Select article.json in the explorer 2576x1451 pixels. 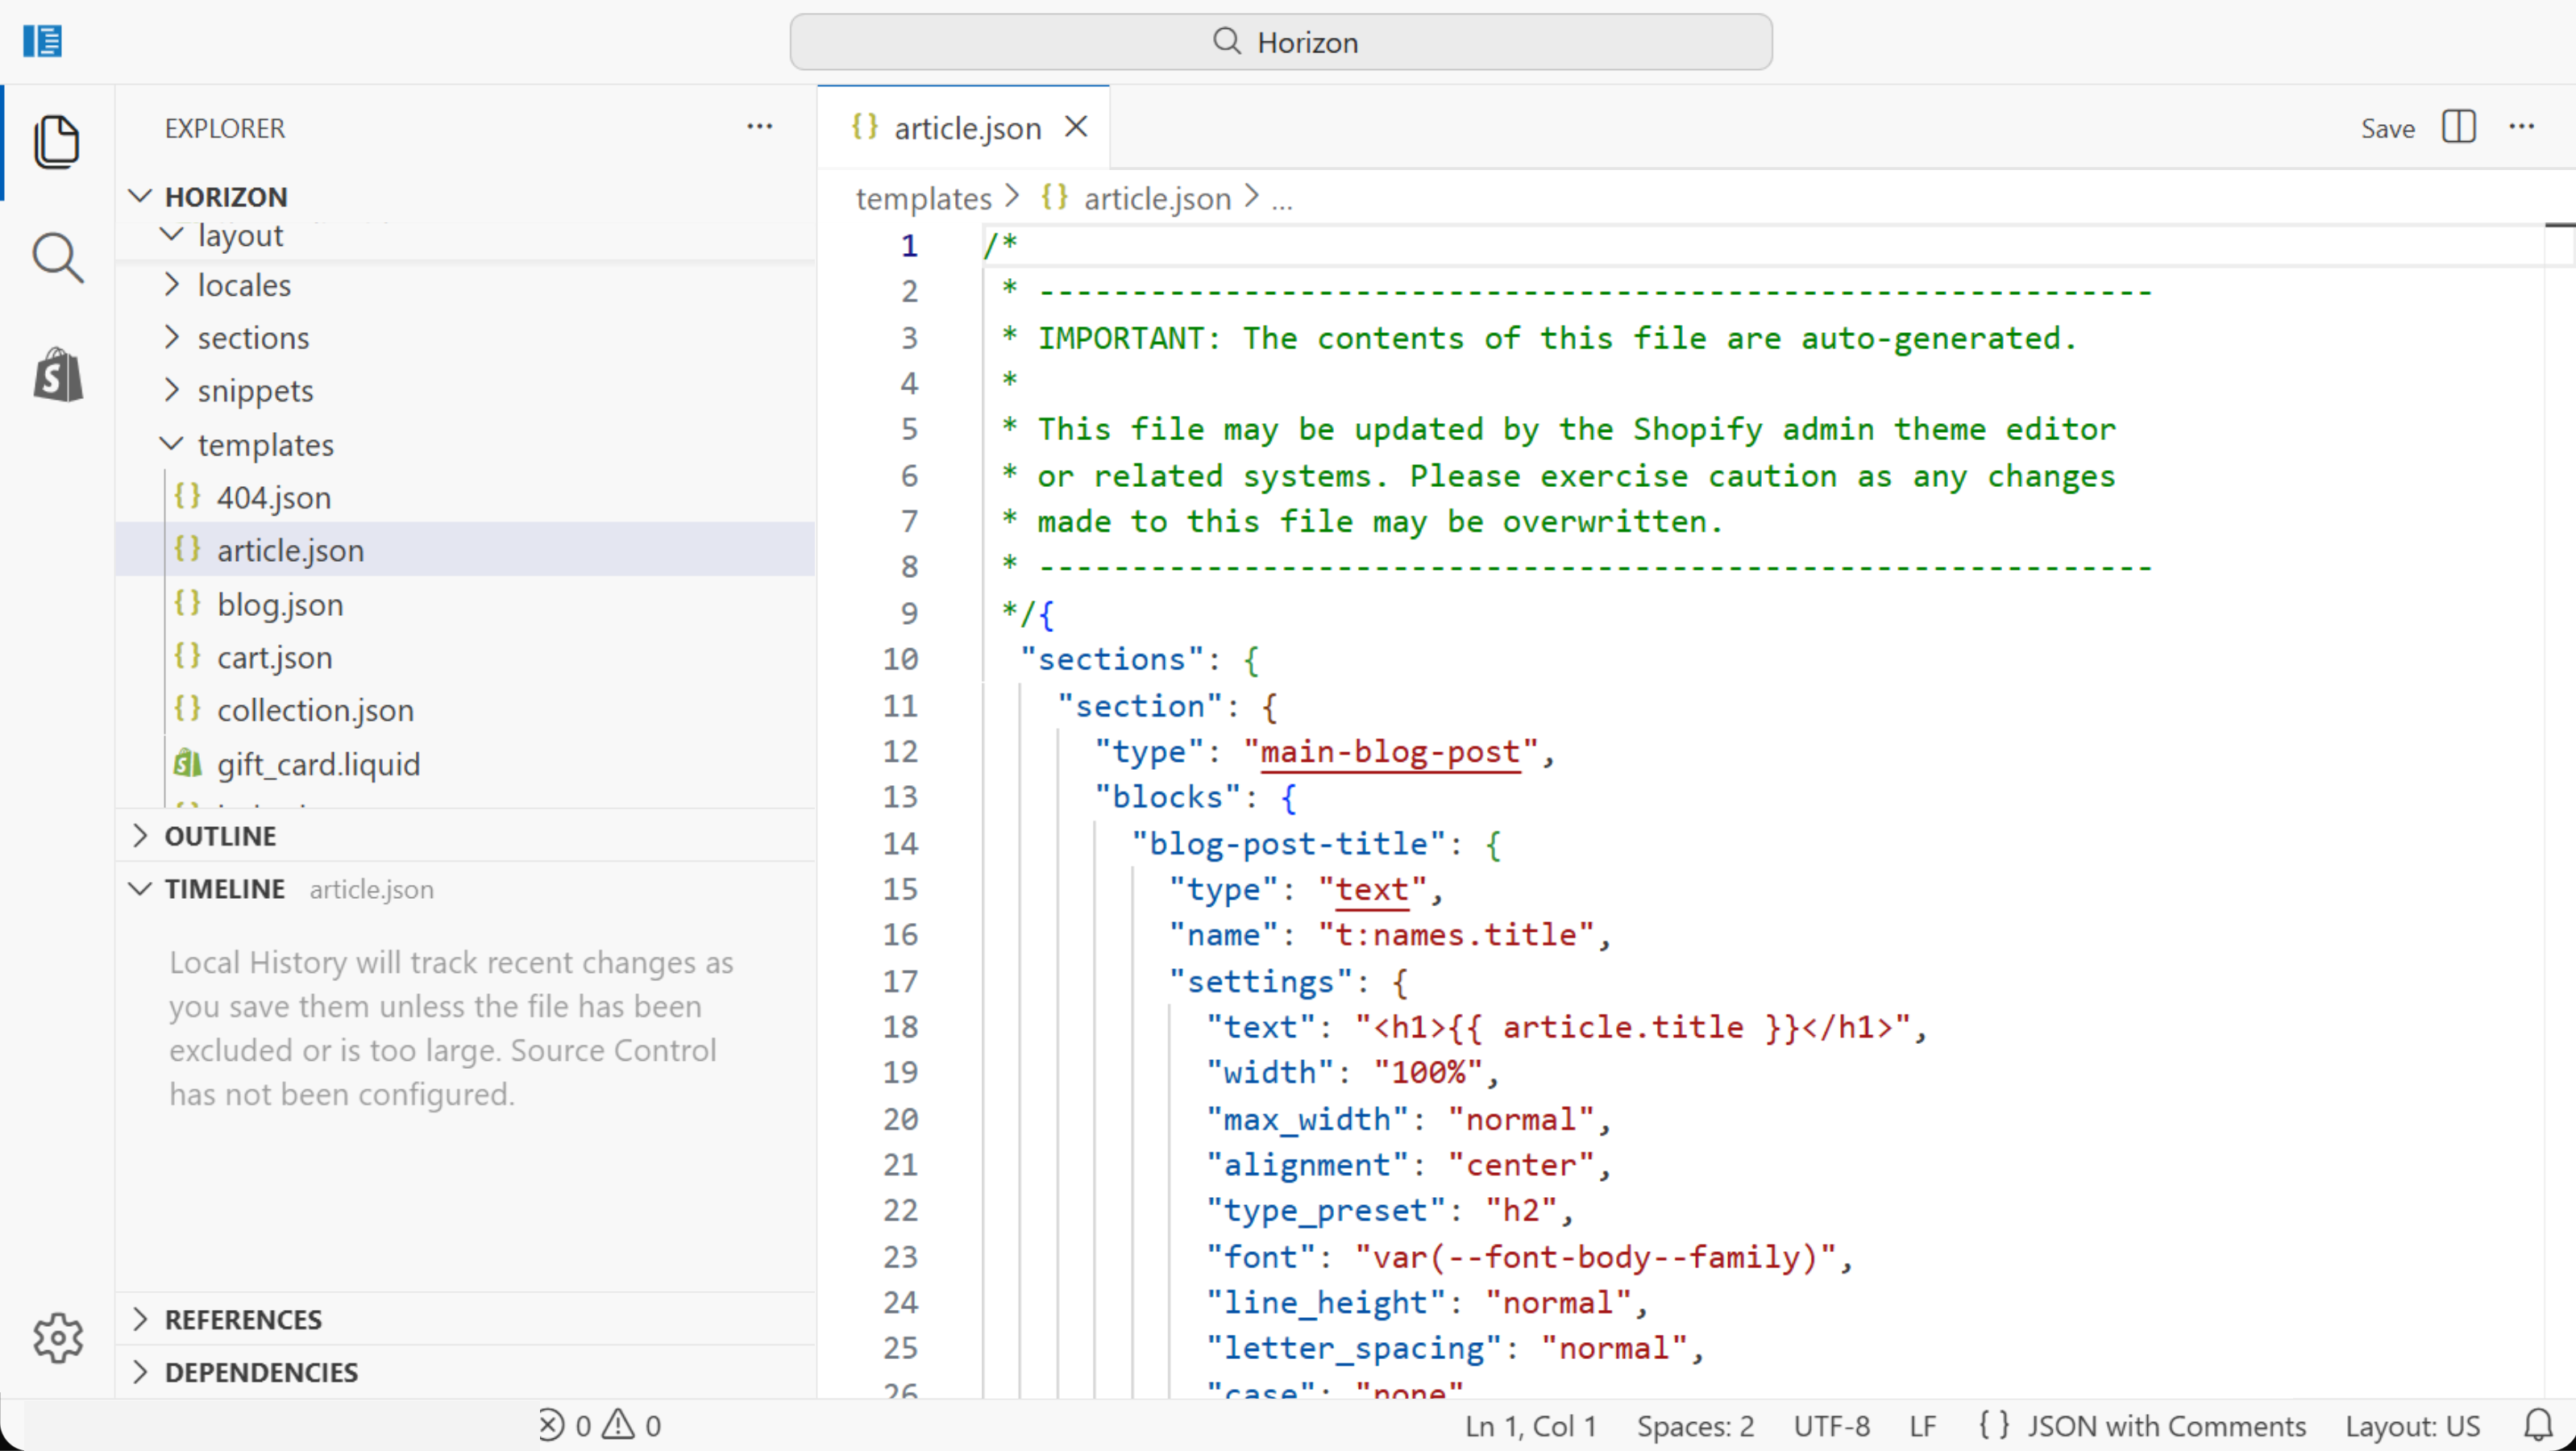pyautogui.click(x=465, y=550)
